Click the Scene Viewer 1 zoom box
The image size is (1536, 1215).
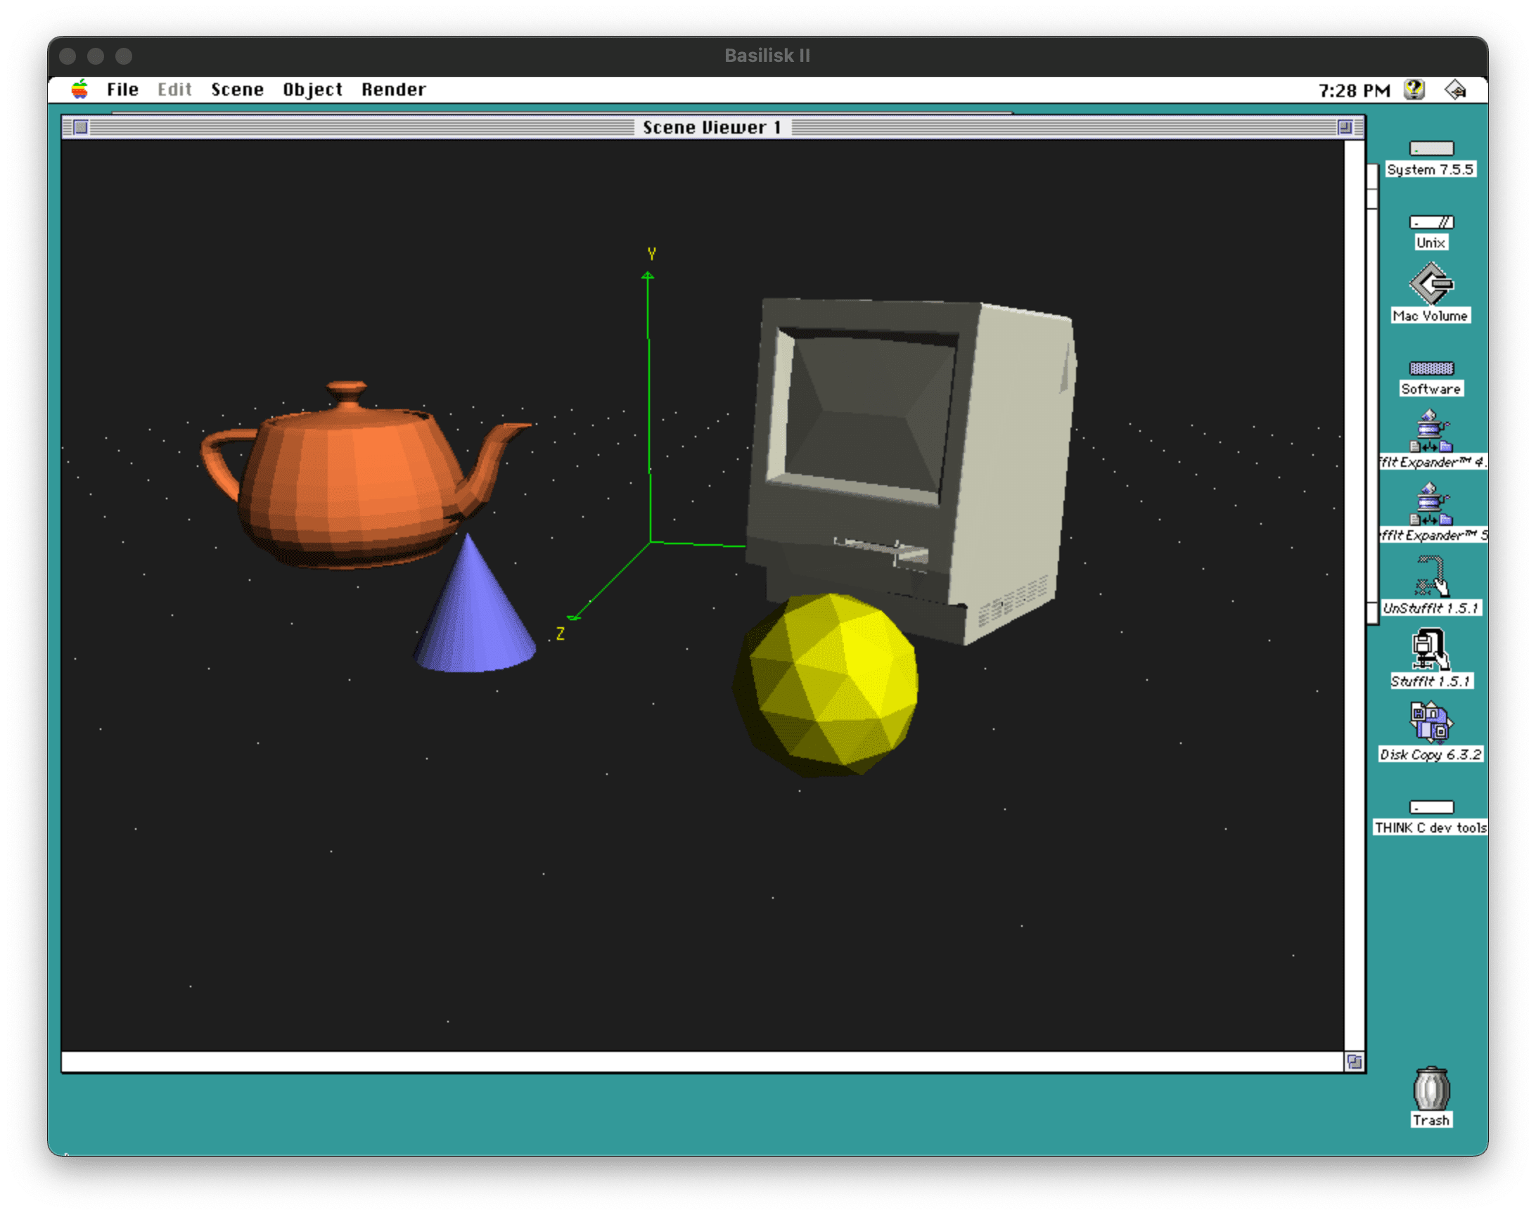(x=1345, y=127)
